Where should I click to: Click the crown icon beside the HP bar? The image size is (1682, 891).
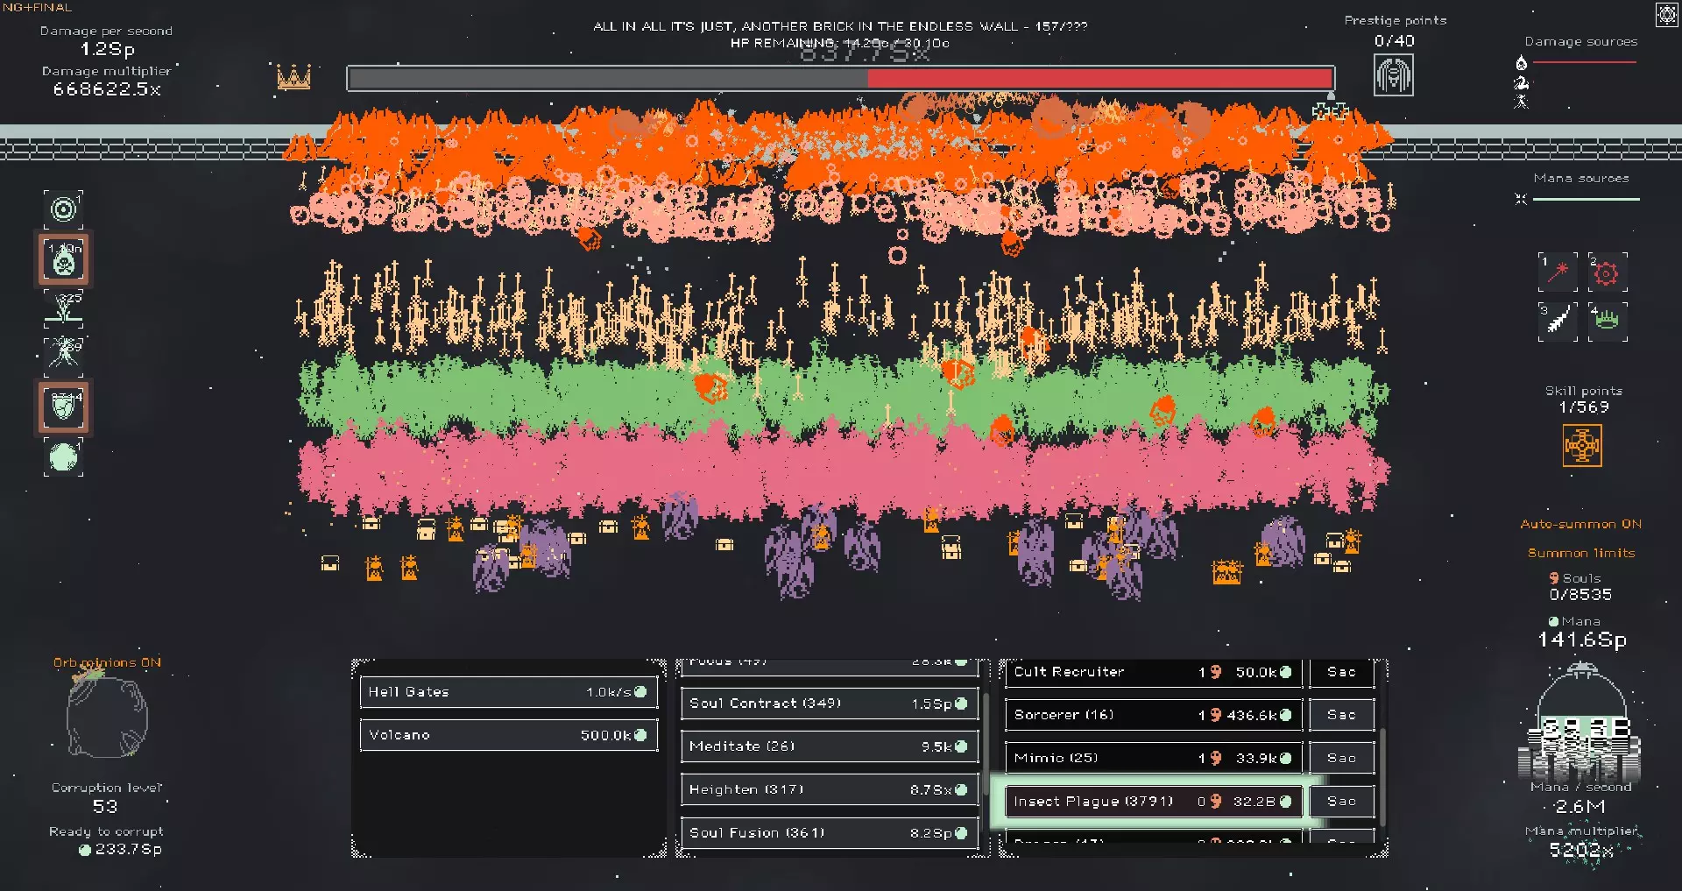tap(294, 78)
